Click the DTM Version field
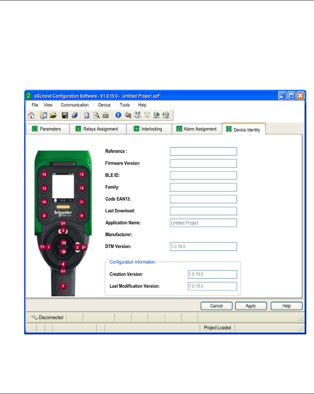This screenshot has height=394, width=314. click(203, 246)
